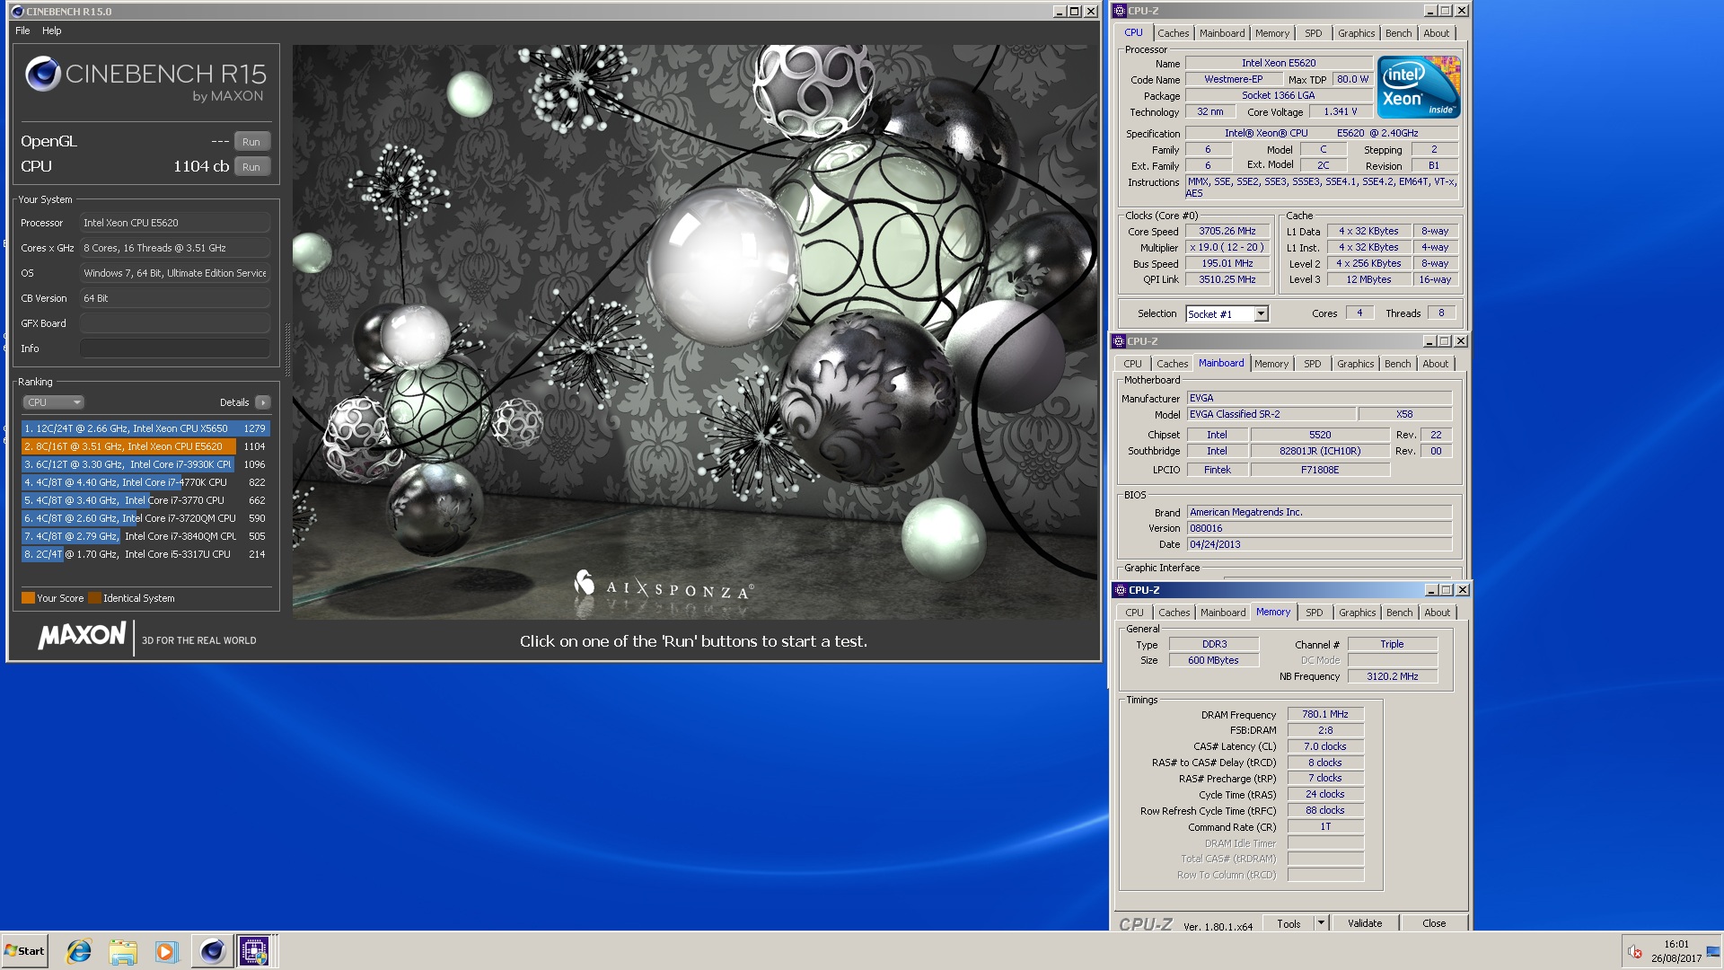Select ranking row i7-3840QM 505
This screenshot has height=970, width=1724.
point(145,536)
